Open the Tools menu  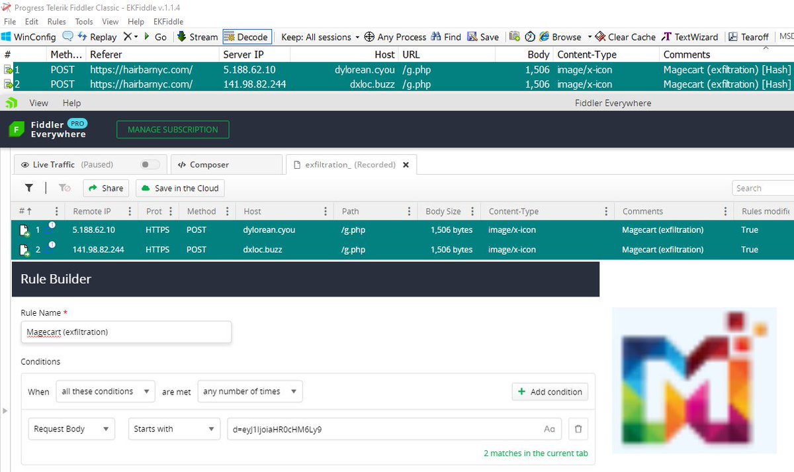click(x=84, y=22)
